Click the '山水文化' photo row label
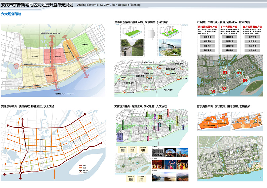Viewport: 267px width, 188px height. (x=155, y=170)
